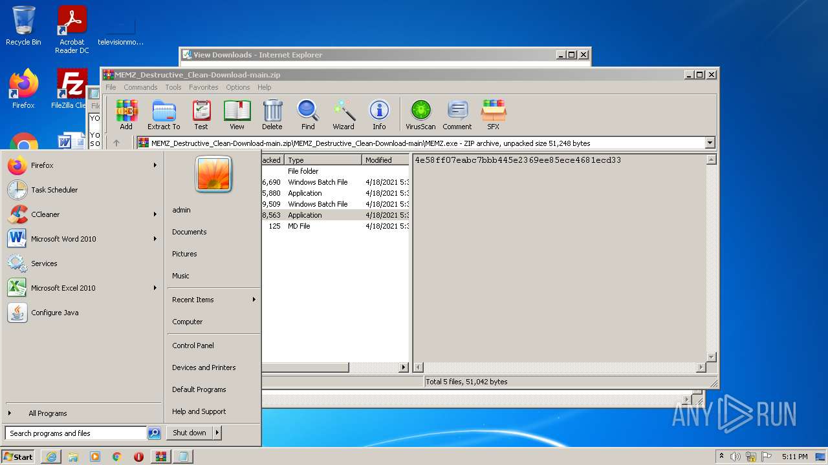Show hidden tray icons arrow
828x465 pixels.
721,457
